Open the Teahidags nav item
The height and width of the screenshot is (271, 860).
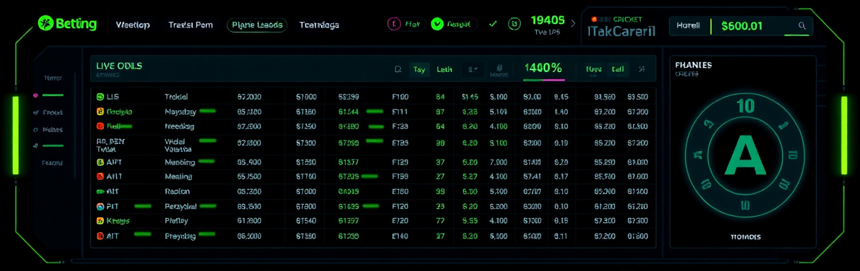[319, 25]
